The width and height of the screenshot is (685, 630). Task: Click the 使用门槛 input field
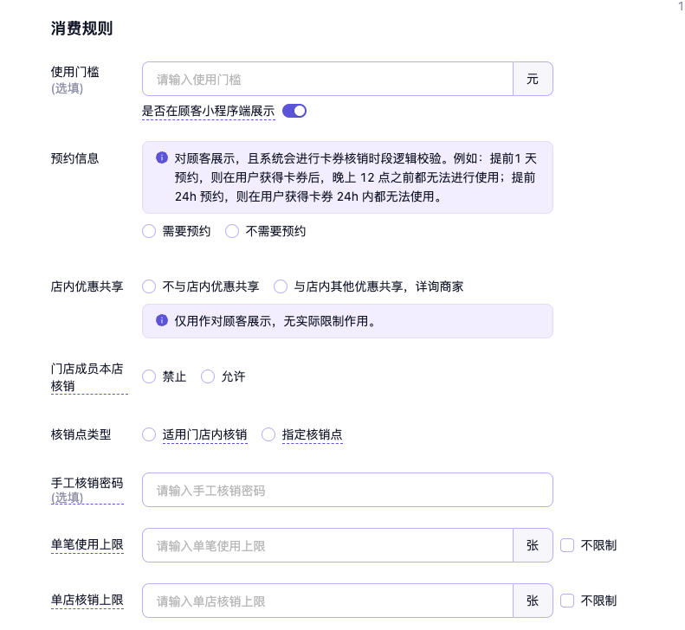click(x=327, y=79)
